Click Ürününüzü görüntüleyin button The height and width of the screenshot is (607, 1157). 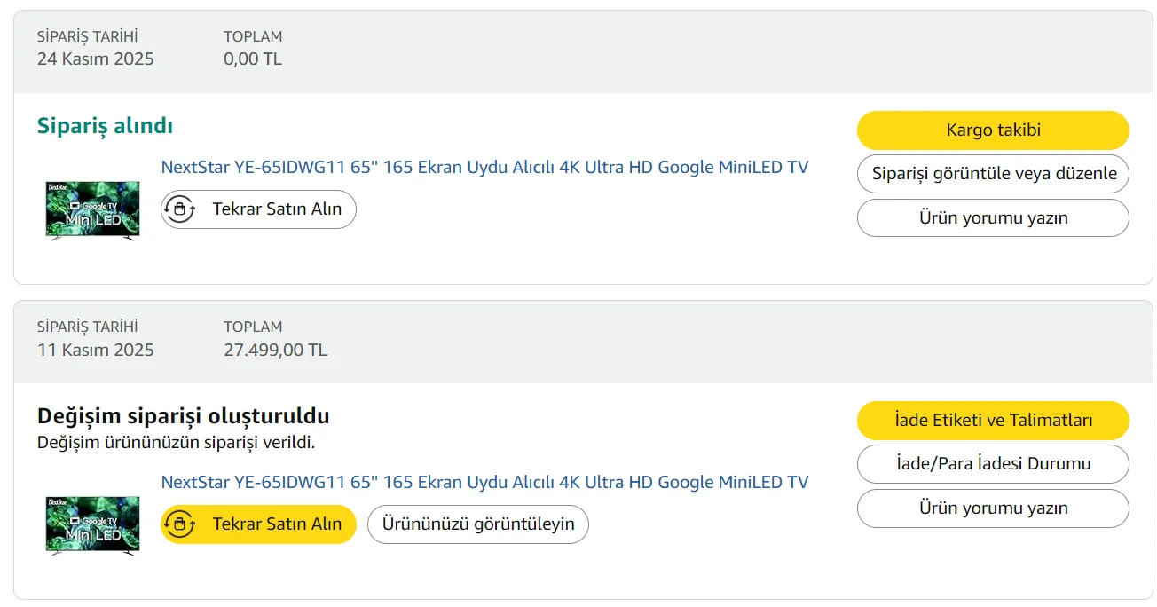[x=478, y=524]
